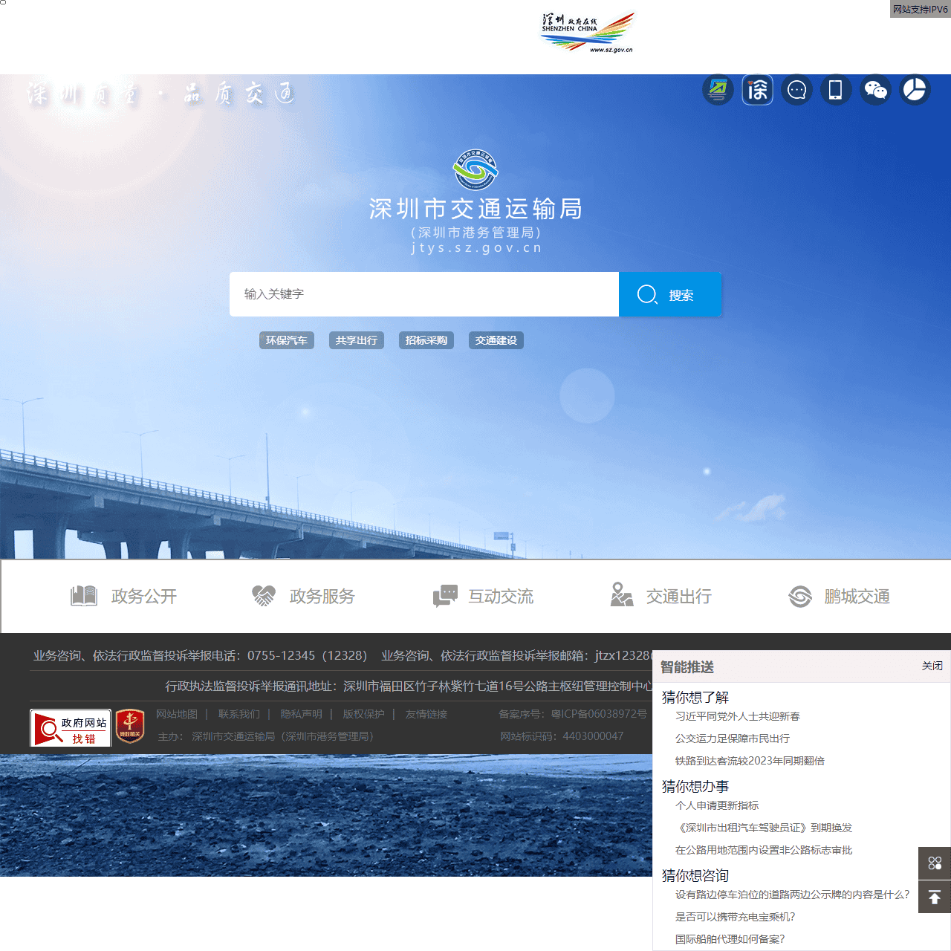Close the 智能推送 panel with 关闭
This screenshot has width=951, height=951.
point(932,666)
